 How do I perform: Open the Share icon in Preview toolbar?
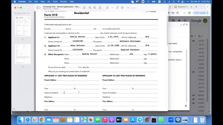(100, 8)
